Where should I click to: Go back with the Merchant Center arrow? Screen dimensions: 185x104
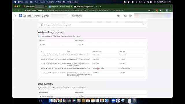point(16,16)
